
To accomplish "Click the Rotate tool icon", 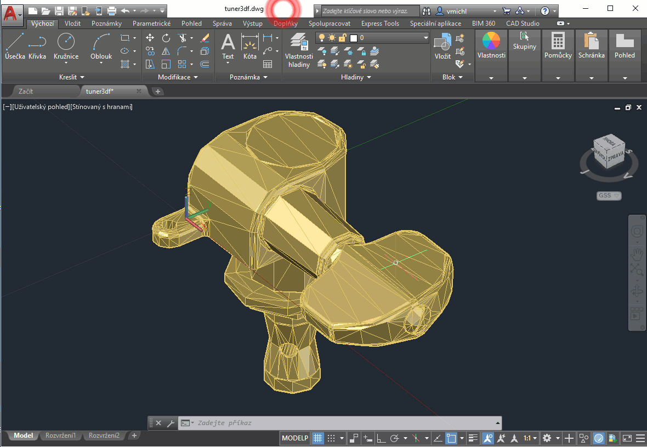I will click(x=166, y=38).
